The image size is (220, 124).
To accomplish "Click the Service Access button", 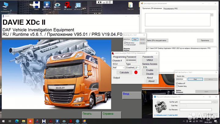I will click(150, 64).
